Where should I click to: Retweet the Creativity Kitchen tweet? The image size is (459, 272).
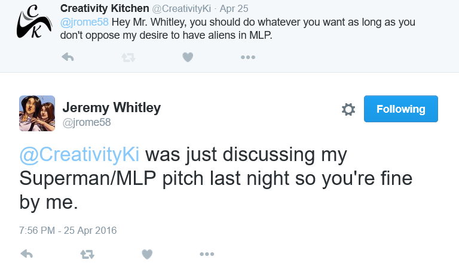coord(128,57)
